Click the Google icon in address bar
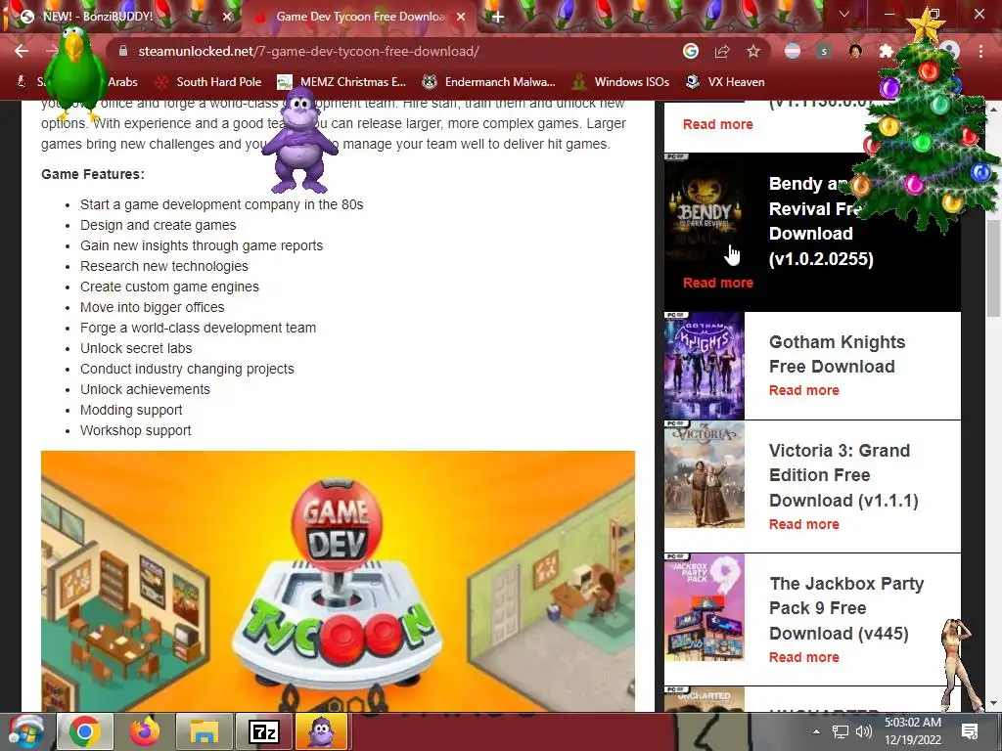 click(691, 51)
